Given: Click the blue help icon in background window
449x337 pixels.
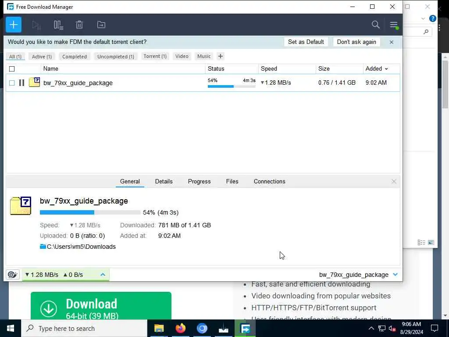Looking at the screenshot, I should tap(432, 18).
